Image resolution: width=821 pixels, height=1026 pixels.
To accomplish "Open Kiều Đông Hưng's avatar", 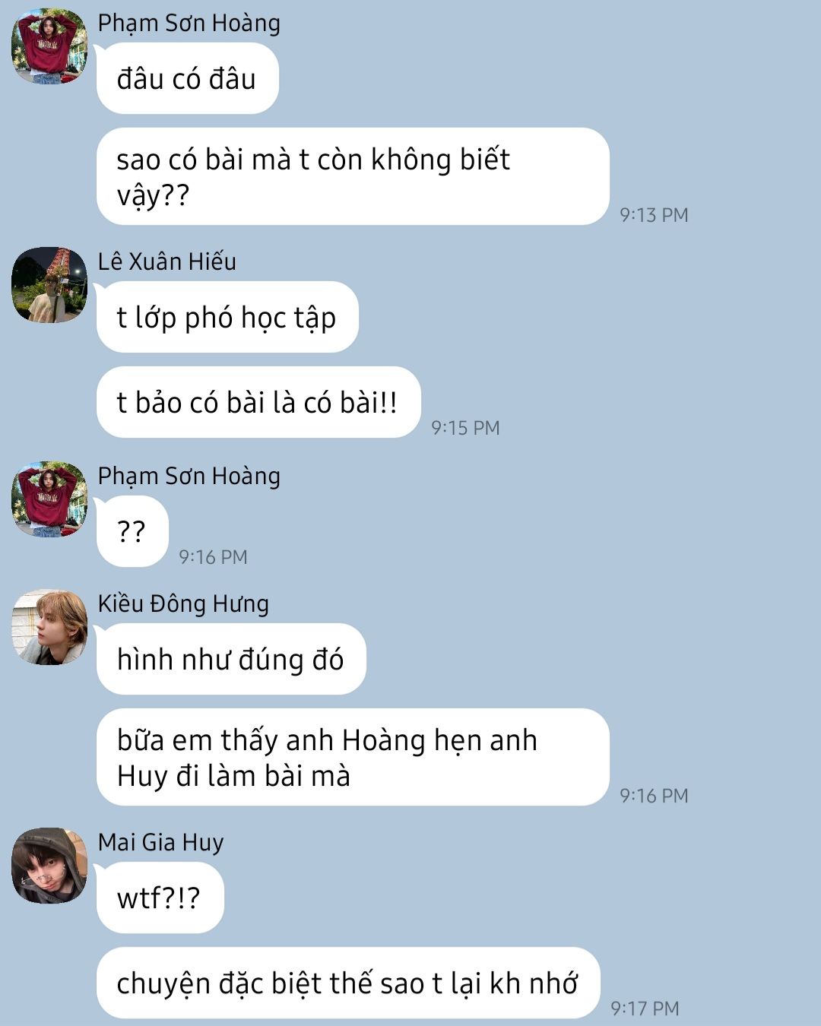I will (x=49, y=627).
